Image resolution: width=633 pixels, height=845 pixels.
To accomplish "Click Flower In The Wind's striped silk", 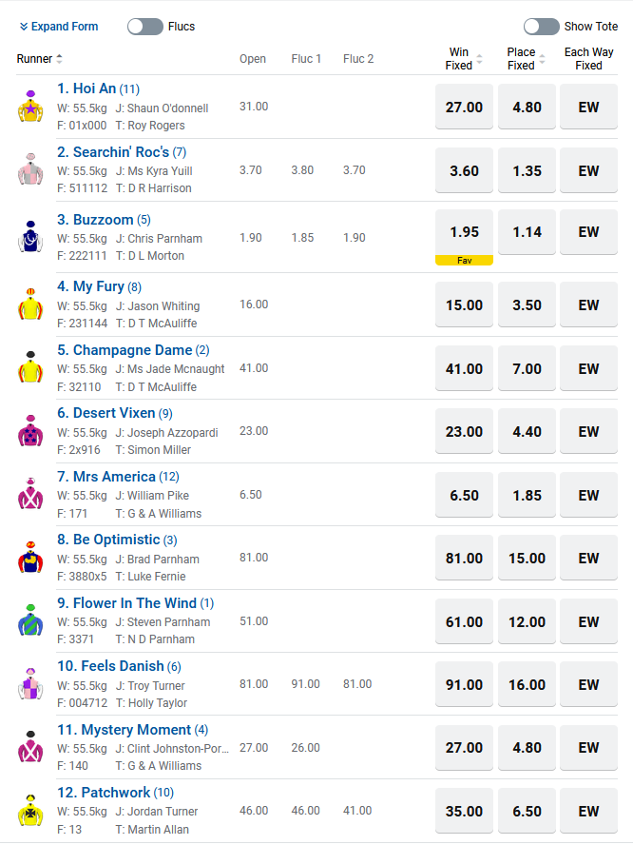I will (30, 620).
